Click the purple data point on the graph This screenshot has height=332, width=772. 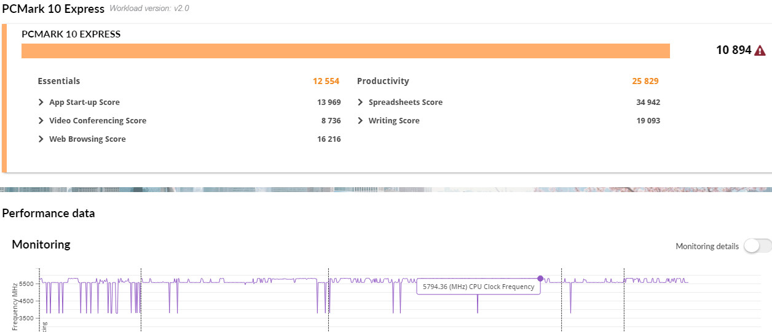[540, 279]
